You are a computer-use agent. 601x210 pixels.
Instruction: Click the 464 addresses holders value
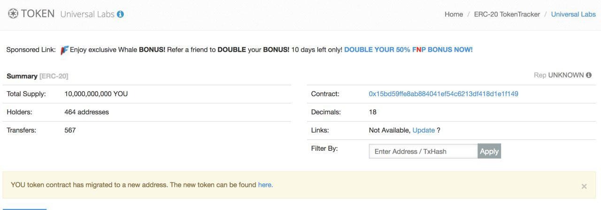point(86,112)
